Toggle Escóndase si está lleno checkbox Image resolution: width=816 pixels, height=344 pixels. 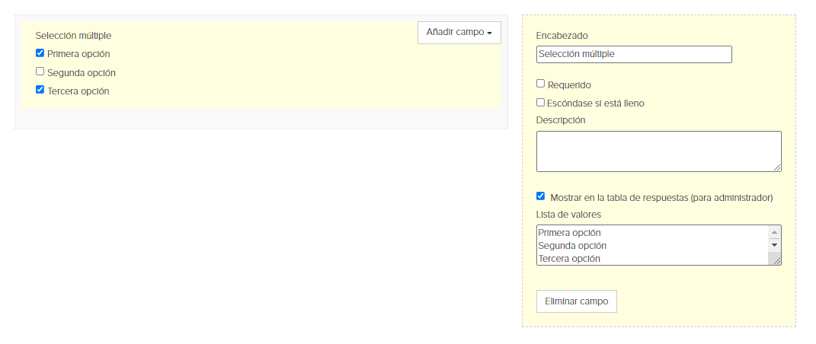(x=541, y=103)
